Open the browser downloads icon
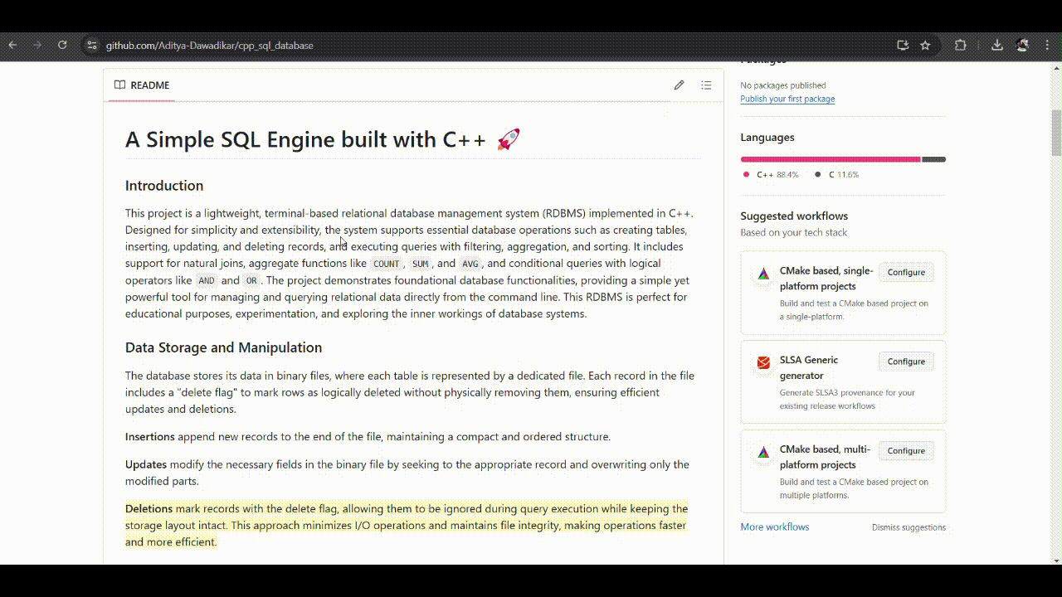The image size is (1062, 597). pos(997,46)
